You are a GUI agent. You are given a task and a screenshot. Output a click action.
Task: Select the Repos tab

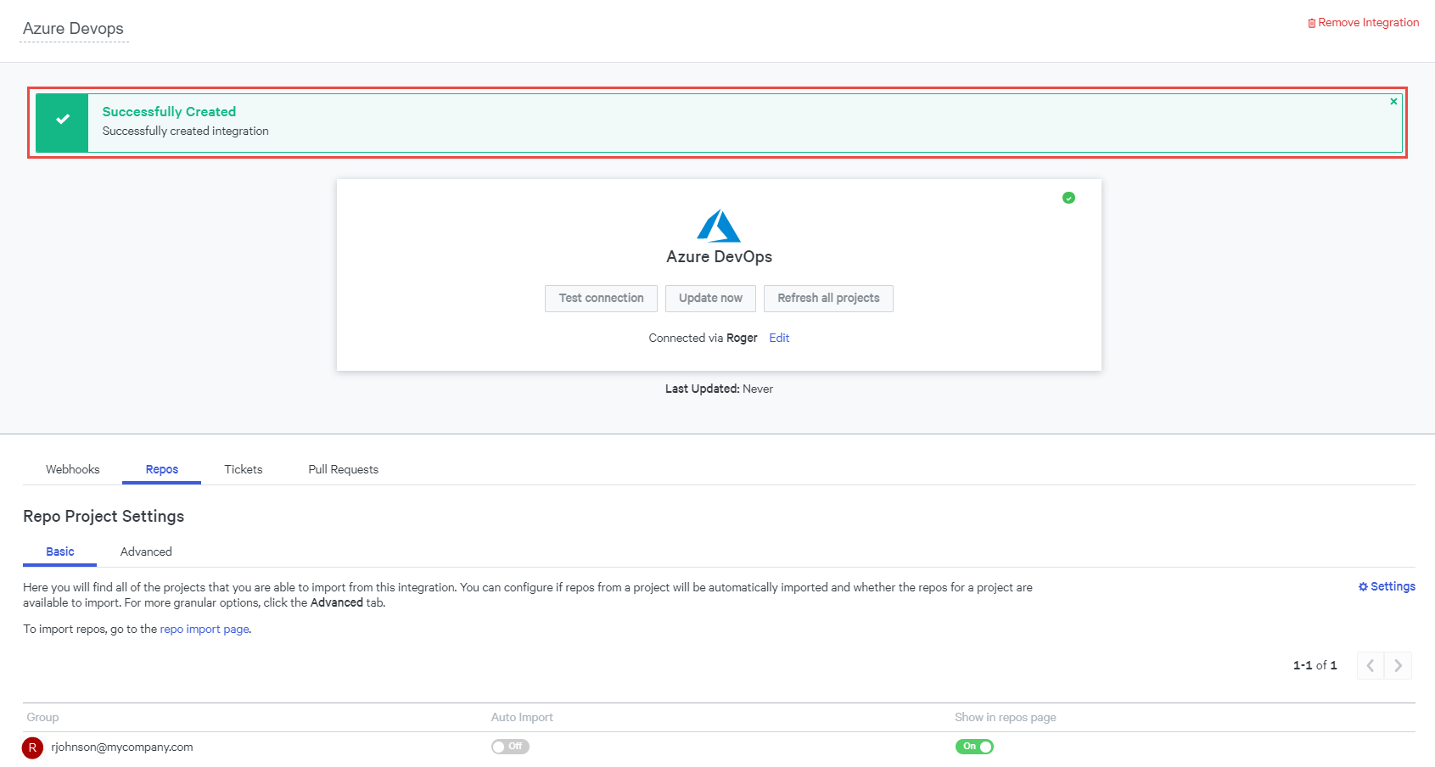click(x=162, y=469)
